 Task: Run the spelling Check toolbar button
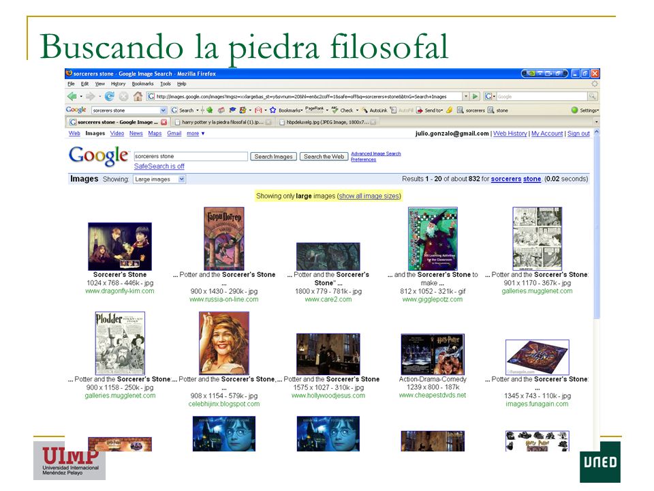(x=343, y=110)
